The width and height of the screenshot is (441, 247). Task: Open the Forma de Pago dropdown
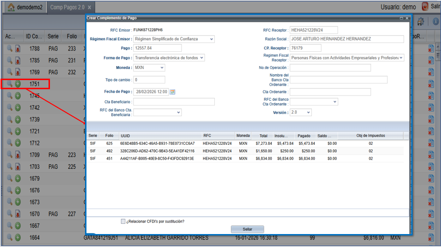[201, 58]
